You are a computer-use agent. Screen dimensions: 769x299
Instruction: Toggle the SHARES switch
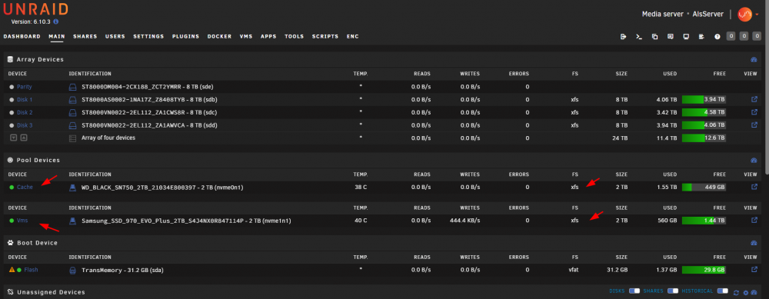(673, 291)
